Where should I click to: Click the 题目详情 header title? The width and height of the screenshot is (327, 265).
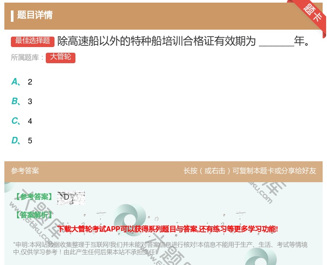tap(35, 15)
